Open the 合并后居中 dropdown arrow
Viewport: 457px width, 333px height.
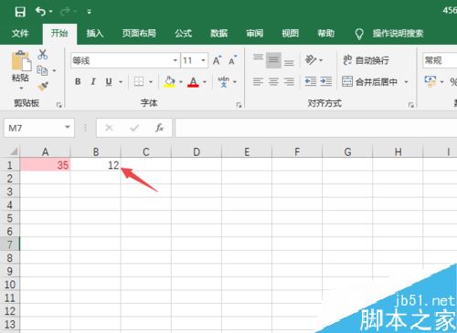(406, 82)
